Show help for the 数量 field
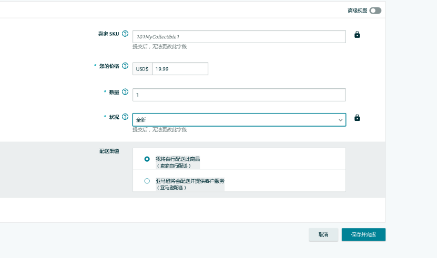The image size is (437, 258). [125, 92]
